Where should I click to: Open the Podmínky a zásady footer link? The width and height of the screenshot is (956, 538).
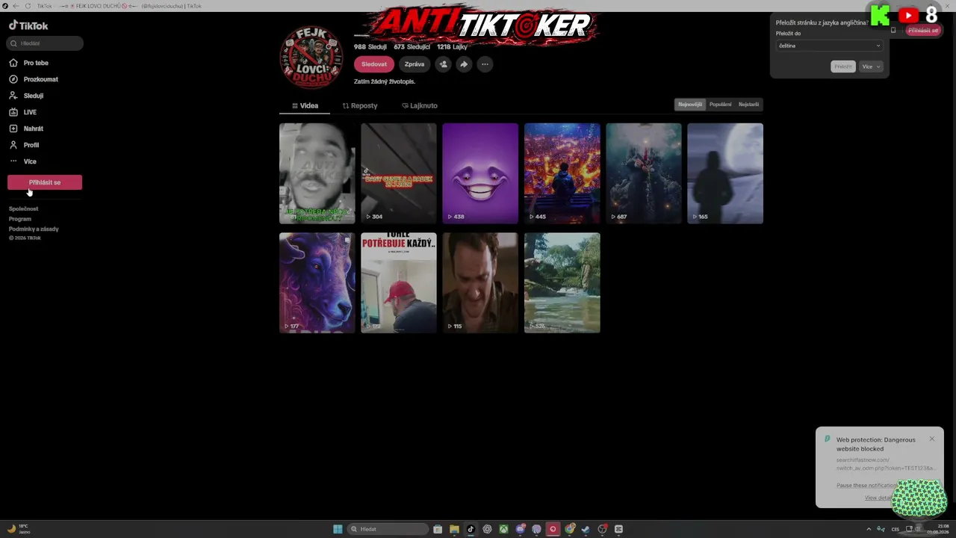34,229
